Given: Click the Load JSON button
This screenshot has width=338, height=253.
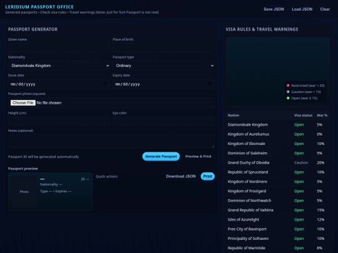Looking at the screenshot, I should (x=302, y=9).
